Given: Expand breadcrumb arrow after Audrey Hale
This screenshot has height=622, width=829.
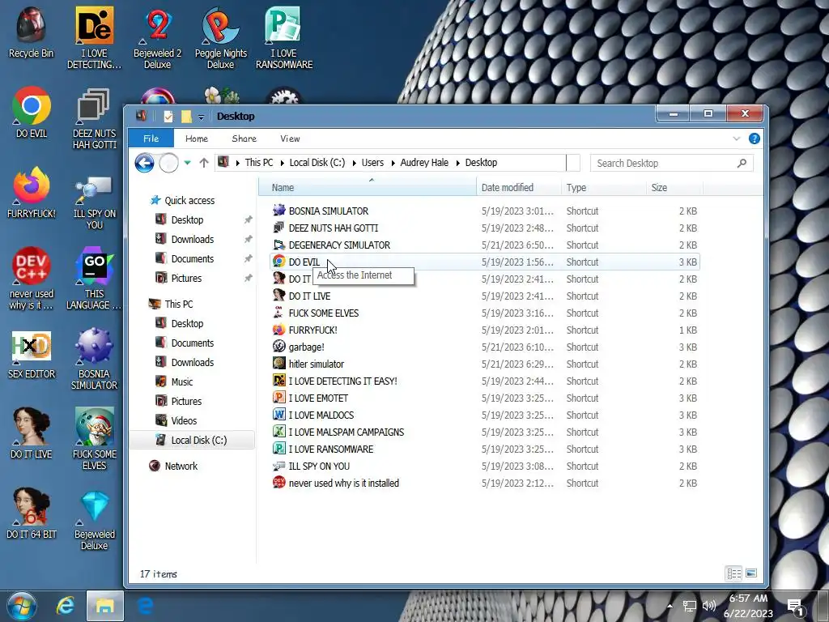Looking at the screenshot, I should point(458,163).
